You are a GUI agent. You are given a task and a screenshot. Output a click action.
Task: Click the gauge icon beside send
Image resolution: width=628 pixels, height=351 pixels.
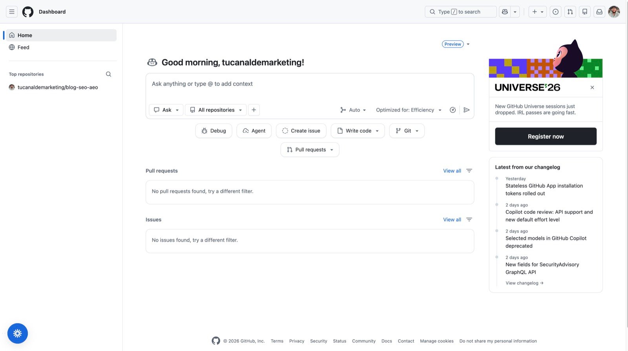click(453, 110)
